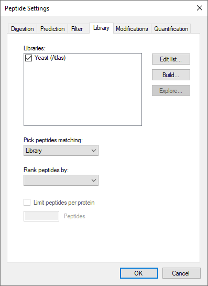Open the Prediction tab
Viewport: 208px width, 286px height.
point(52,29)
